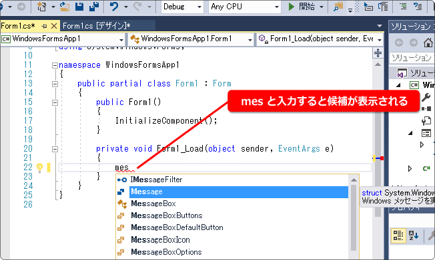
Task: Select the solution node in Solution Explorer
Action: (416, 73)
